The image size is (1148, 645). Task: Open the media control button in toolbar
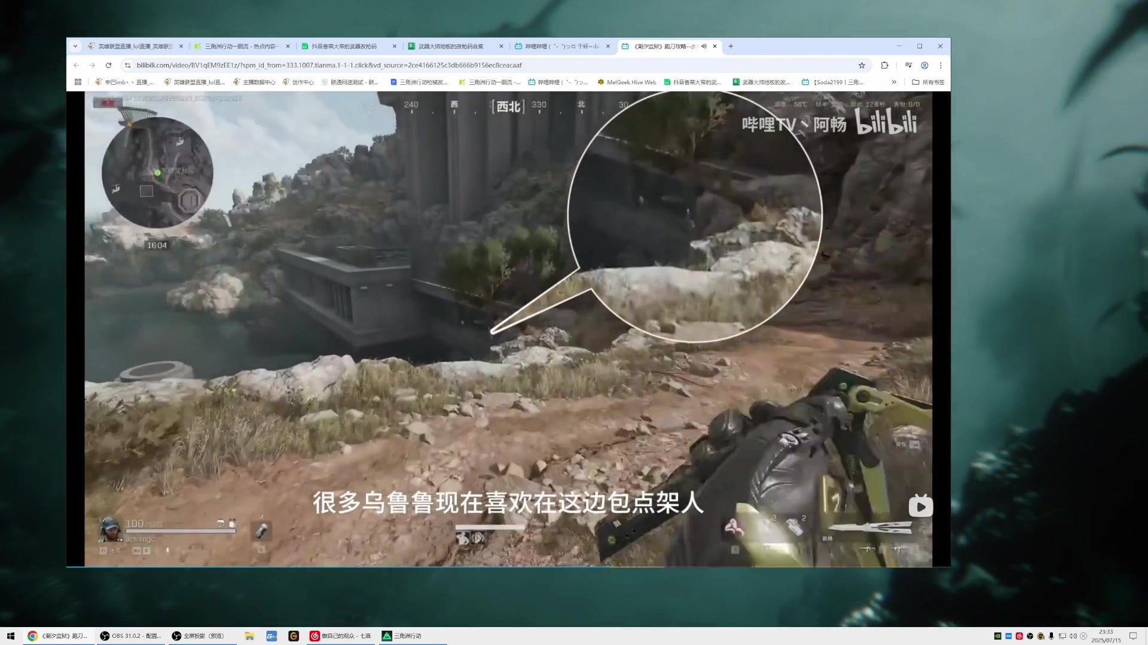pos(908,65)
